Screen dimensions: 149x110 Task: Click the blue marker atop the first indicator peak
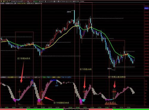[x=32, y=80]
